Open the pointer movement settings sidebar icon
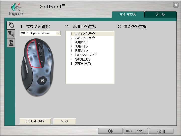 pyautogui.click(x=11, y=34)
